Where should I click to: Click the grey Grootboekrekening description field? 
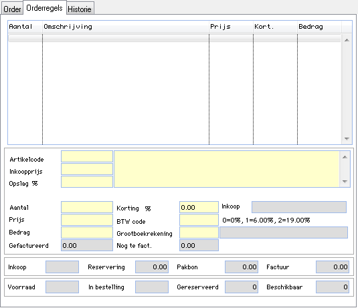pyautogui.click(x=284, y=233)
